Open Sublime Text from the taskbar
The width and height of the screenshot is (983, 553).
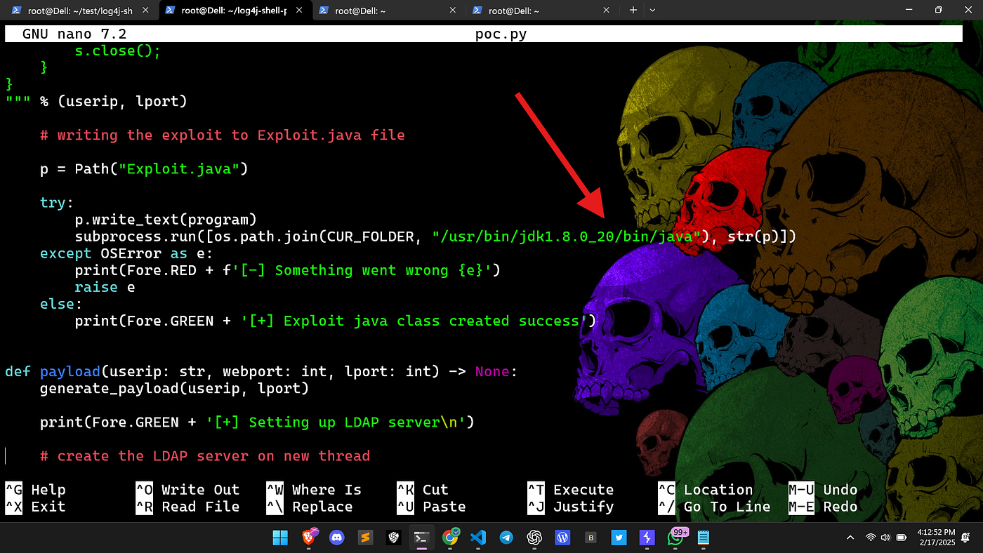point(364,538)
